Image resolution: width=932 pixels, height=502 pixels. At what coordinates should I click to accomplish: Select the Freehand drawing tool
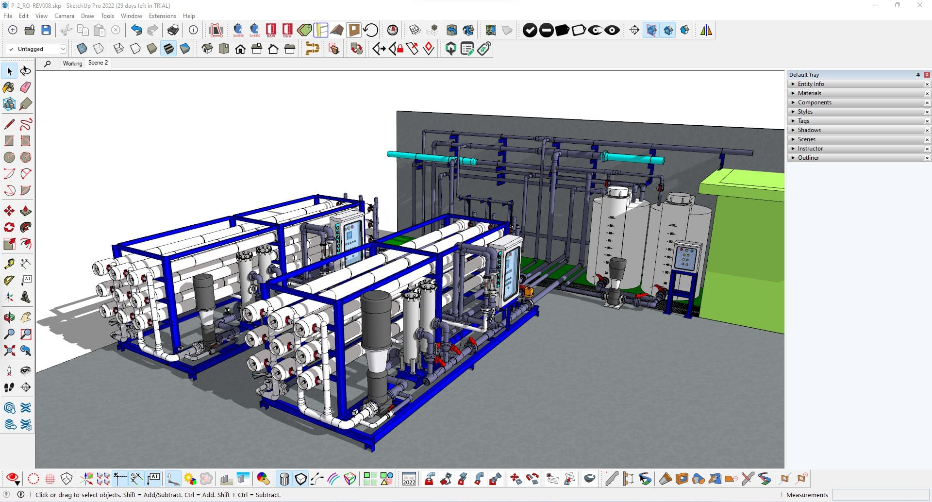(26, 124)
